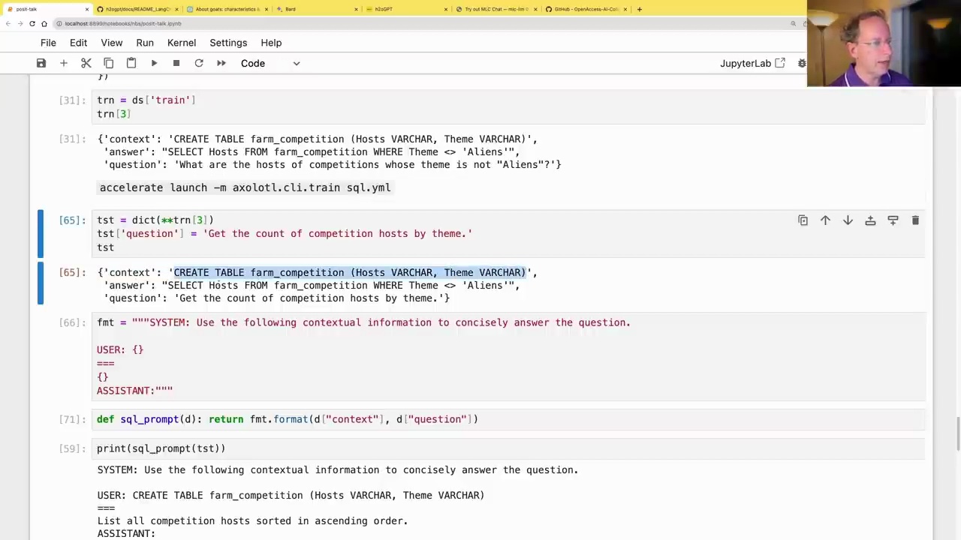Go forward with browser forward arrow
The height and width of the screenshot is (540, 961).
[20, 23]
